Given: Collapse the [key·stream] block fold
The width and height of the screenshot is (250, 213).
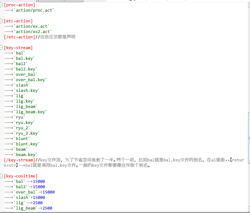Looking at the screenshot, I should pyautogui.click(x=2, y=48).
